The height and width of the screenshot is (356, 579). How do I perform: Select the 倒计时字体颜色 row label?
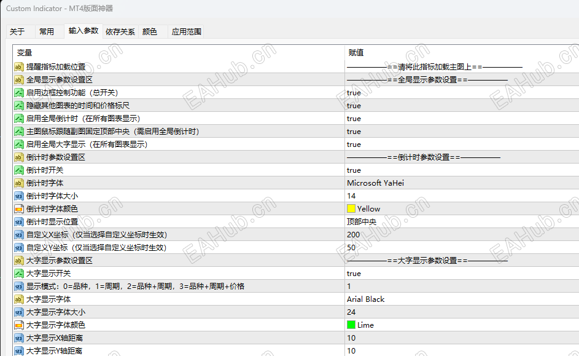52,209
